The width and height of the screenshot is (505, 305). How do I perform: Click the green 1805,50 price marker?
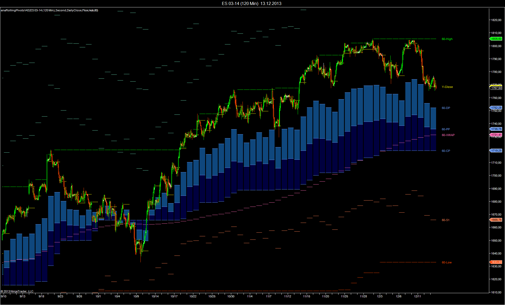coord(496,39)
